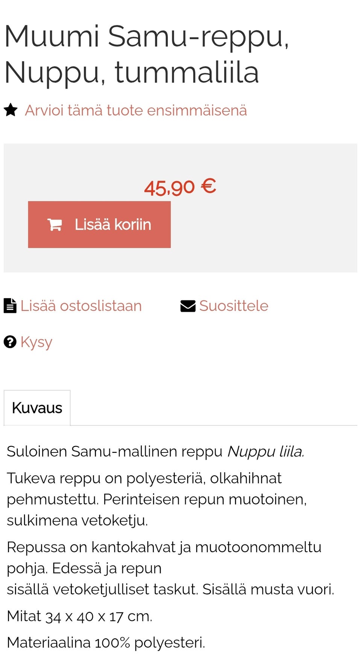This screenshot has width=361, height=655.
Task: Open the Kysy question link
Action: (x=36, y=342)
